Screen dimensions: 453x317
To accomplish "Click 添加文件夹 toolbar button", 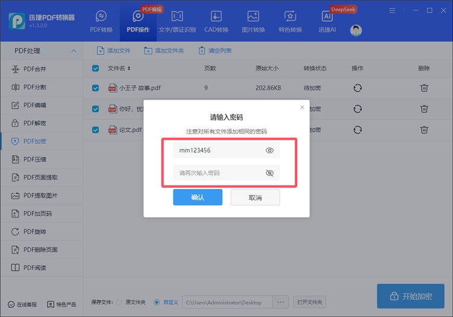I will click(164, 51).
